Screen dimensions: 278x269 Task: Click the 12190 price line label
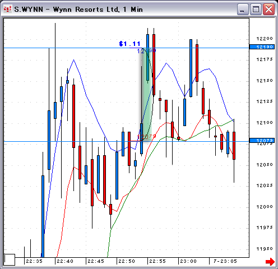click(x=262, y=47)
